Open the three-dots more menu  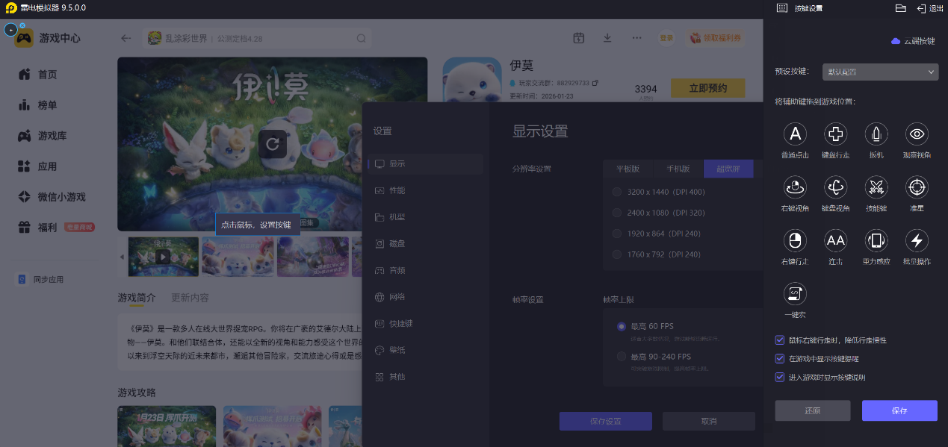636,38
